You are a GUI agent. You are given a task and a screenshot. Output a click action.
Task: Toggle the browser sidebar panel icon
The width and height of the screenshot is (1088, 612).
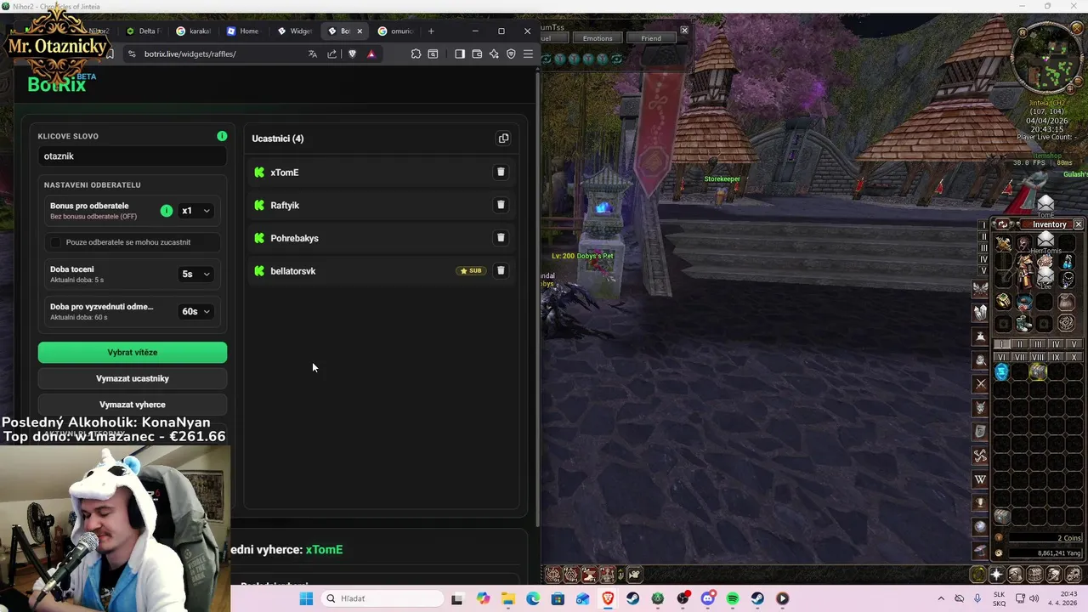(x=460, y=54)
